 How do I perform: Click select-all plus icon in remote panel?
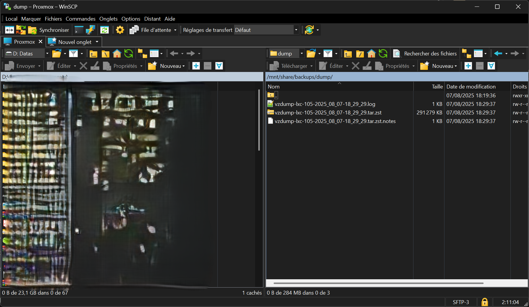(x=468, y=66)
